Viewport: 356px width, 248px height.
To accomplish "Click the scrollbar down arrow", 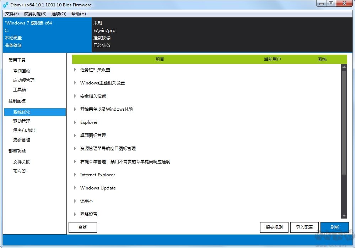I will [x=344, y=215].
